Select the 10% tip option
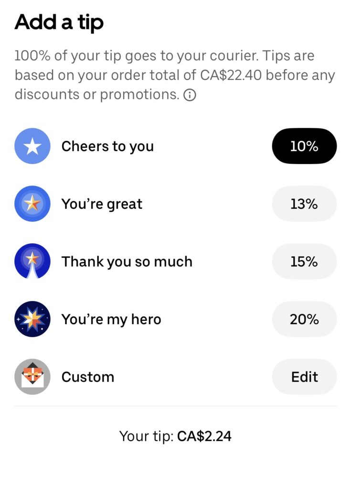Image resolution: width=351 pixels, height=478 pixels. point(304,146)
